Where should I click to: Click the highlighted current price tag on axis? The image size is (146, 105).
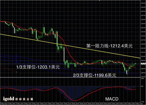(143, 64)
